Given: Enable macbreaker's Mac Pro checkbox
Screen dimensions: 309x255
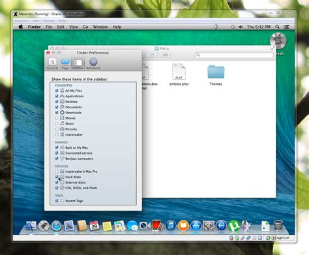Looking at the screenshot, I should click(57, 172).
